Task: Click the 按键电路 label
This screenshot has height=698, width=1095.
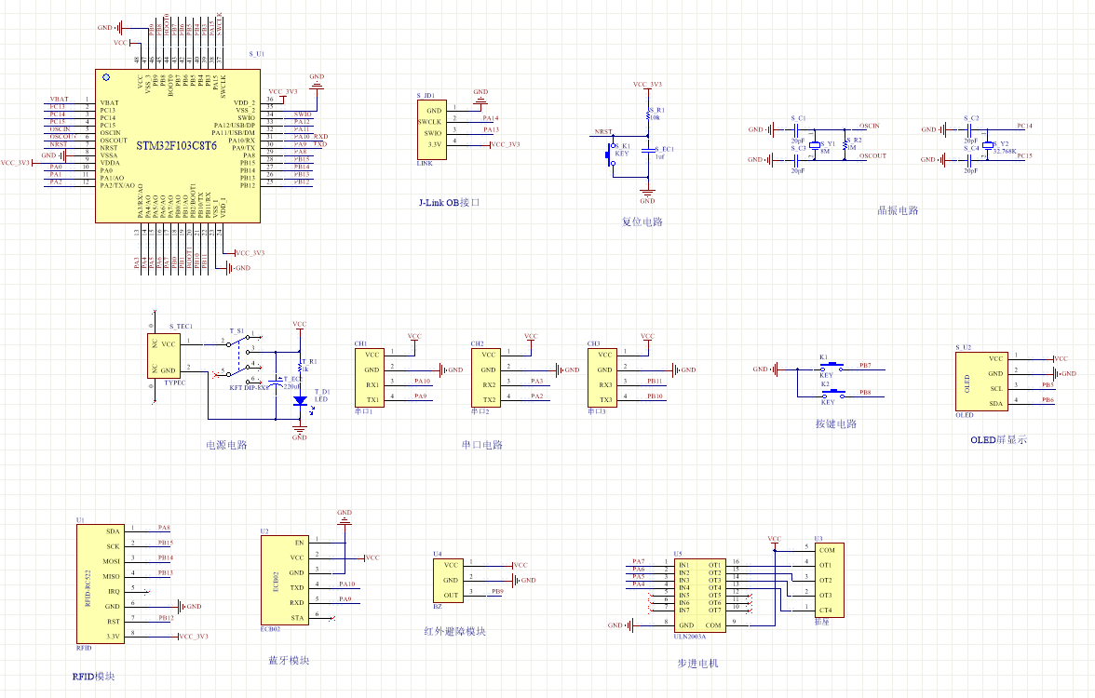Action: [x=836, y=423]
